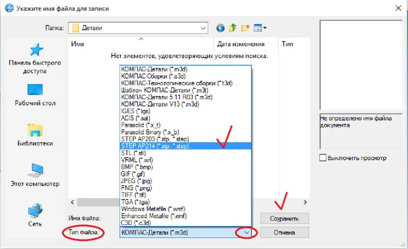Select КОМПАС-Сборки (*.a3d) file type
The height and width of the screenshot is (249, 408).
point(186,76)
